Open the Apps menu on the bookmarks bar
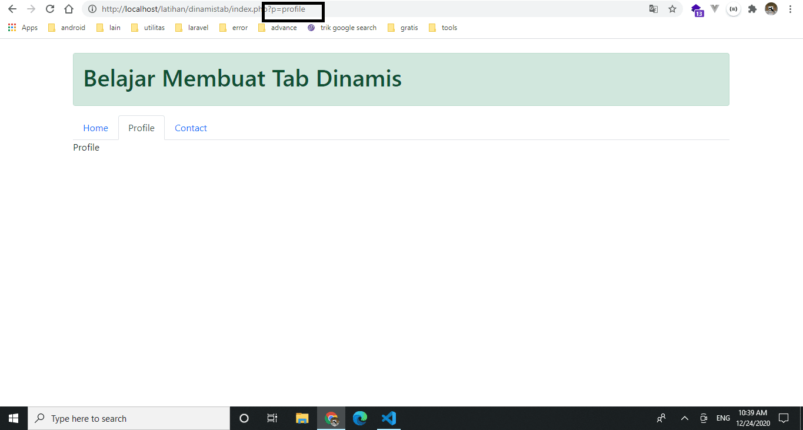This screenshot has height=430, width=803. tap(22, 27)
